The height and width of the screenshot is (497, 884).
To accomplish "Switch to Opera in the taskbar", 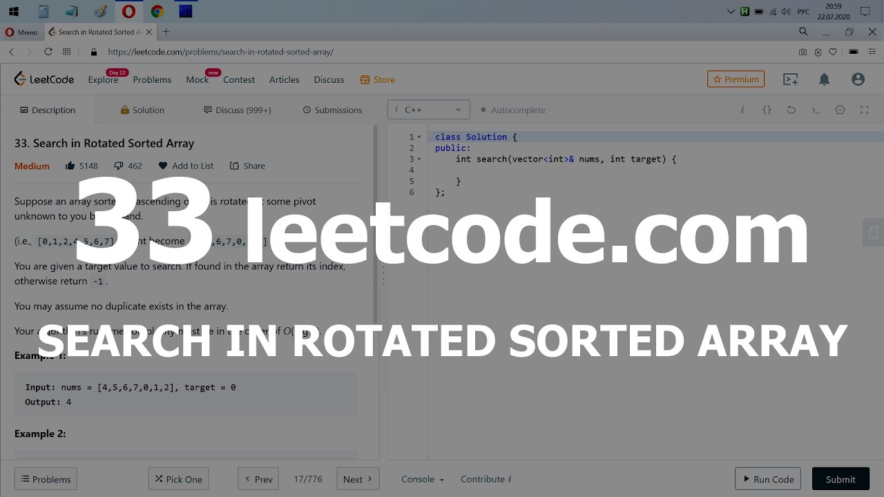I will pos(128,11).
